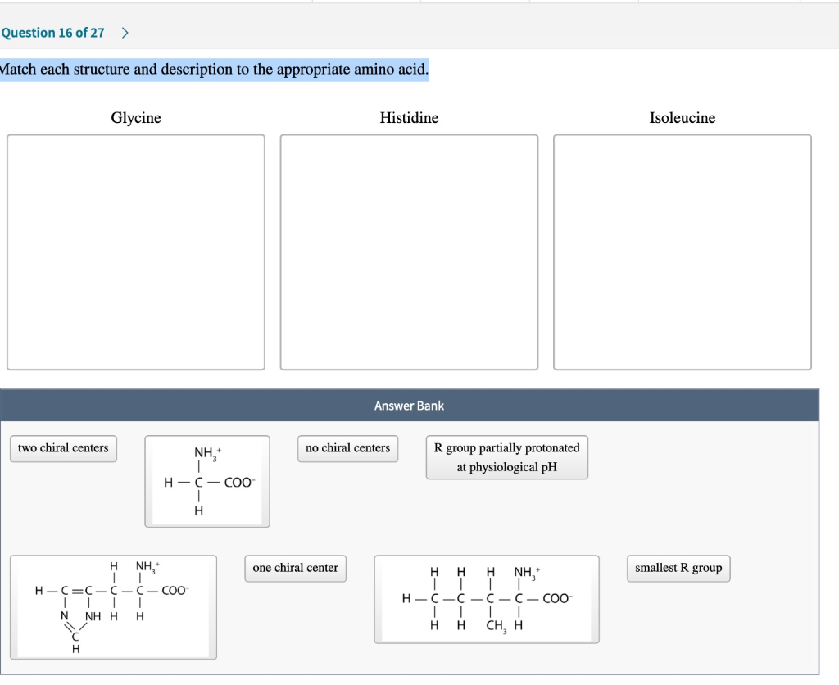Click the Glycine column heading

(135, 118)
